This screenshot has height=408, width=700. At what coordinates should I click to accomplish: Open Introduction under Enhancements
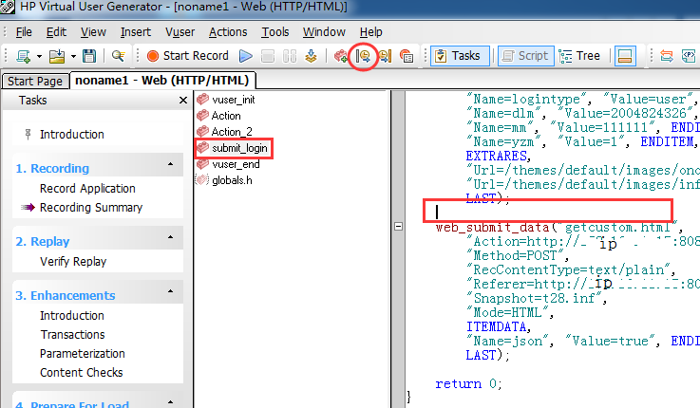72,315
